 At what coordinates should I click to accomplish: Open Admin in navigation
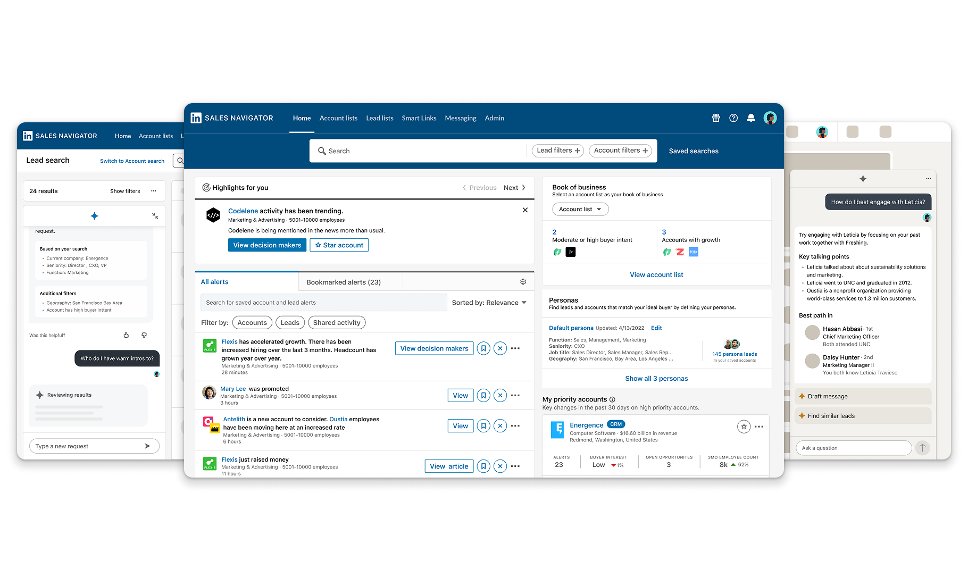[x=494, y=118]
